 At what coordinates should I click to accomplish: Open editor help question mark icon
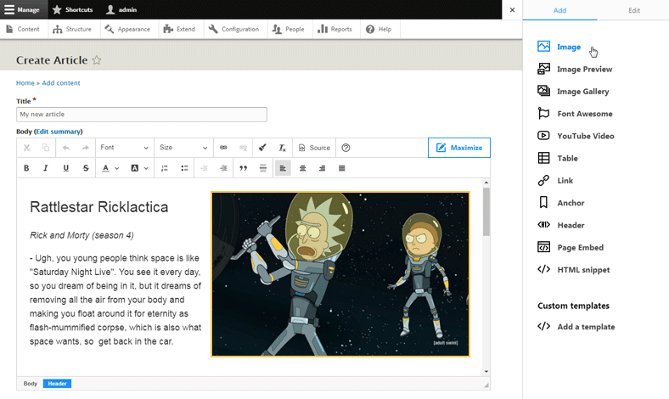click(x=346, y=148)
